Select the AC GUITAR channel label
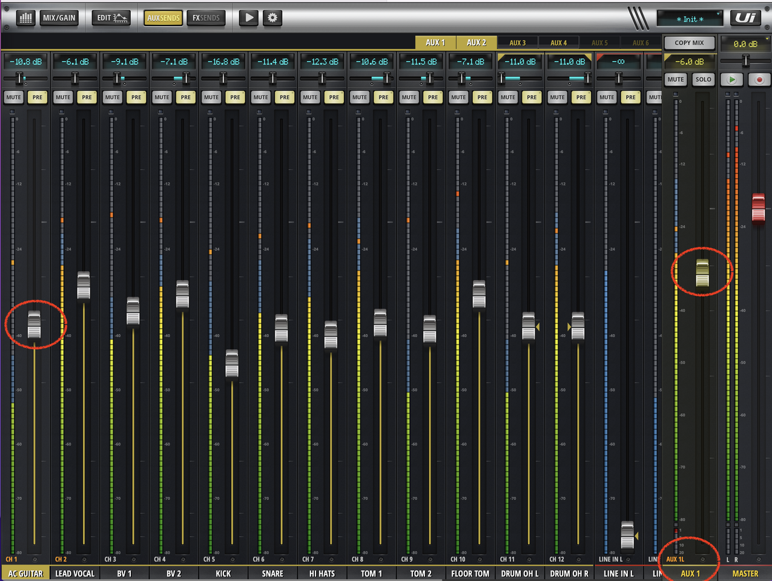This screenshot has height=581, width=772. [x=25, y=573]
